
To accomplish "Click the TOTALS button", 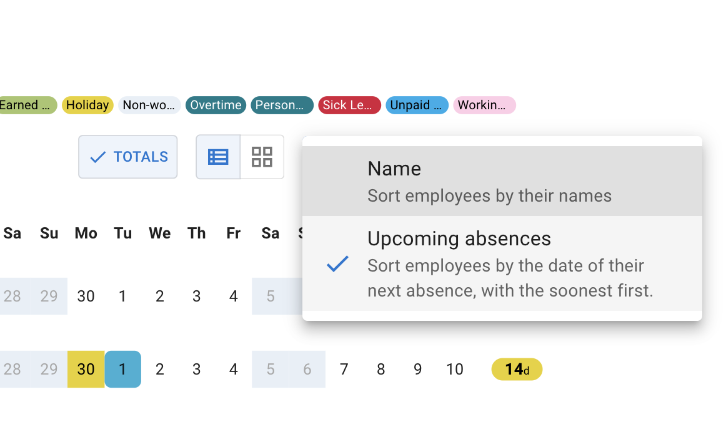I will [x=127, y=157].
